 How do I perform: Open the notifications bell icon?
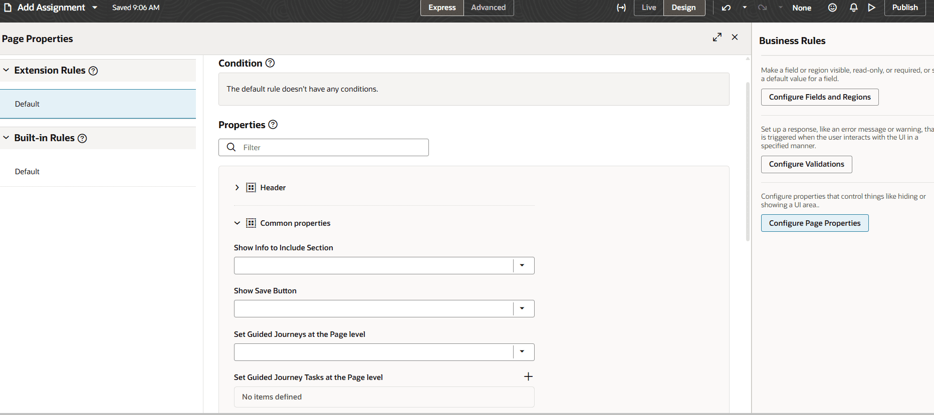[x=853, y=8]
